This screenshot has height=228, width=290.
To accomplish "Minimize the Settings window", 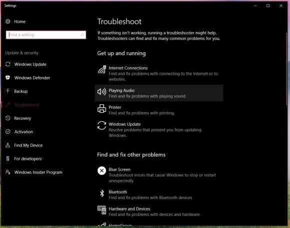I will pos(255,6).
